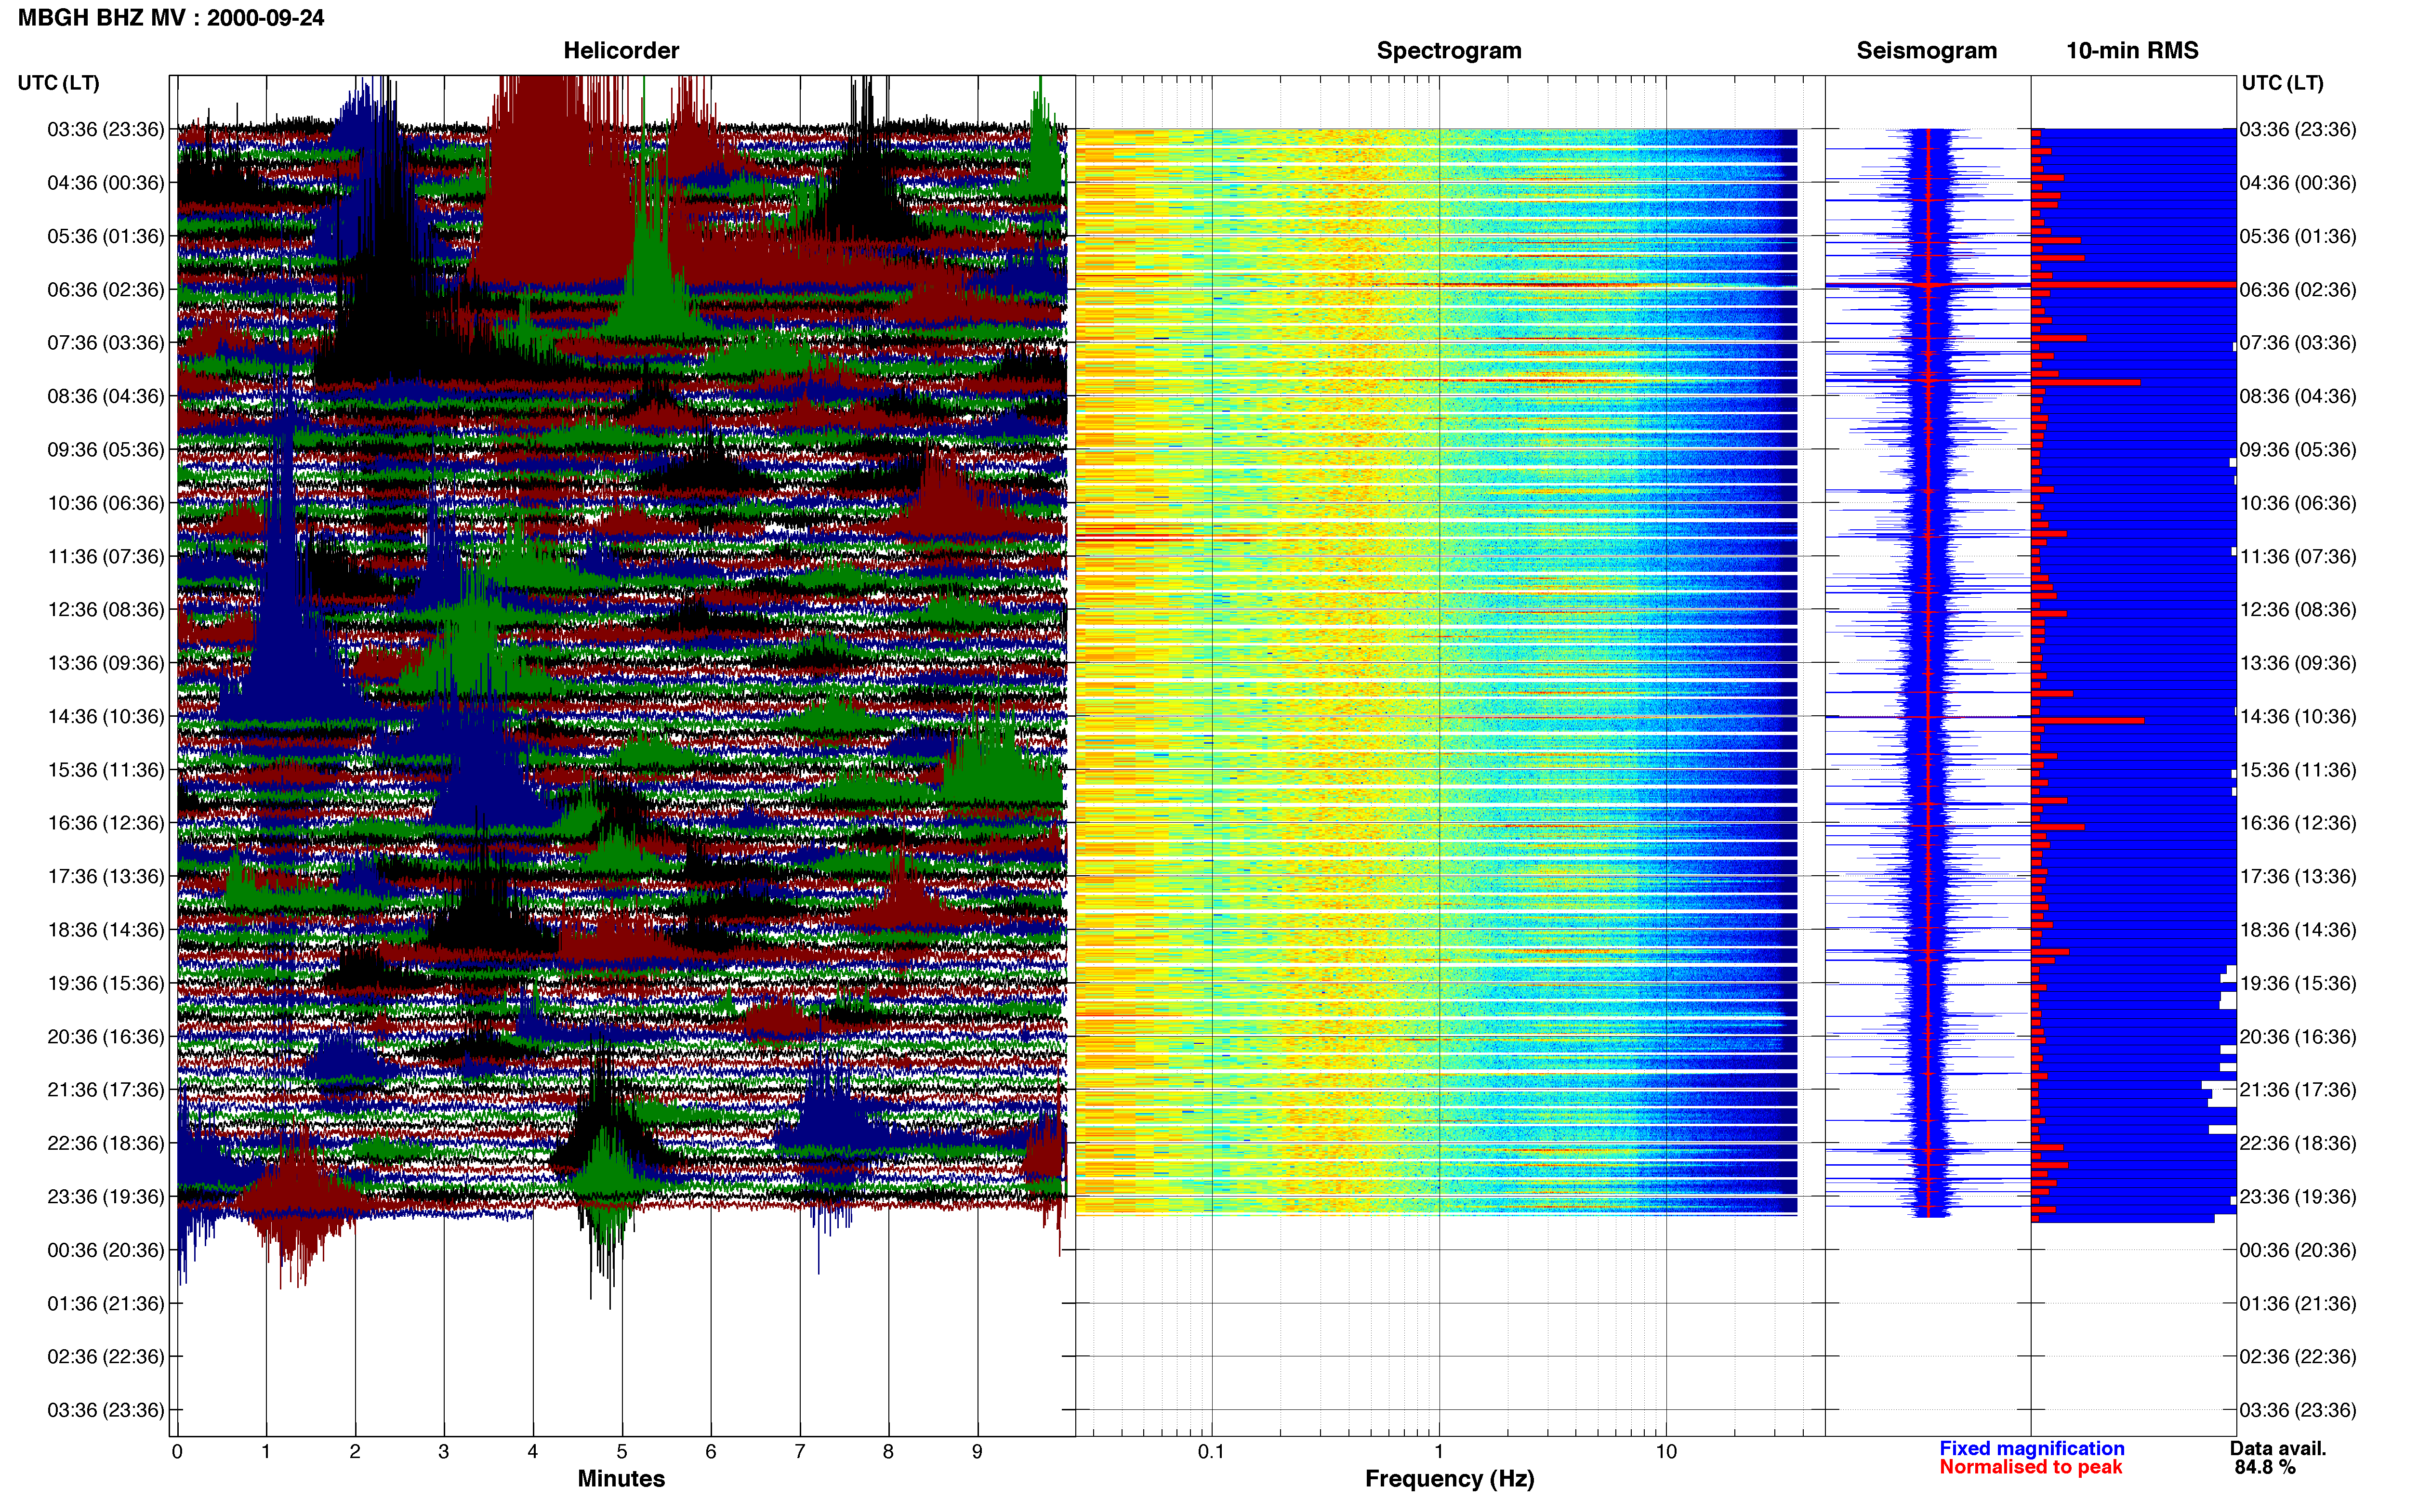Click the "84.8 %" data availability value

[x=2265, y=1468]
